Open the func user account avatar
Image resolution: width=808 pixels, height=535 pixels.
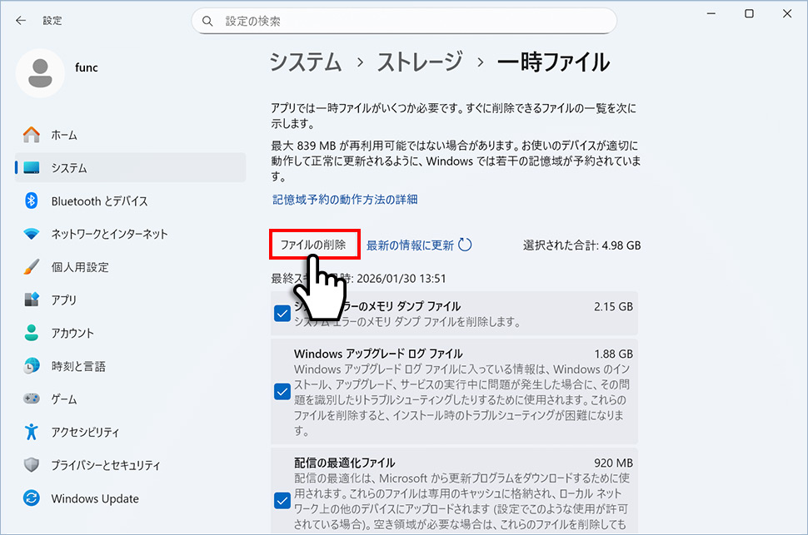click(40, 73)
